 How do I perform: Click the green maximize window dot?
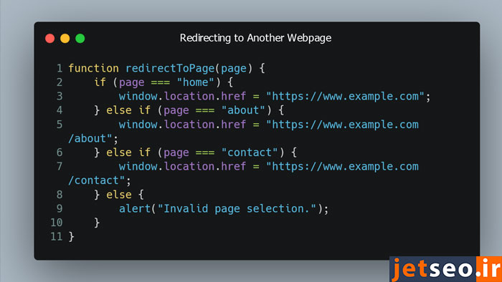click(x=80, y=39)
